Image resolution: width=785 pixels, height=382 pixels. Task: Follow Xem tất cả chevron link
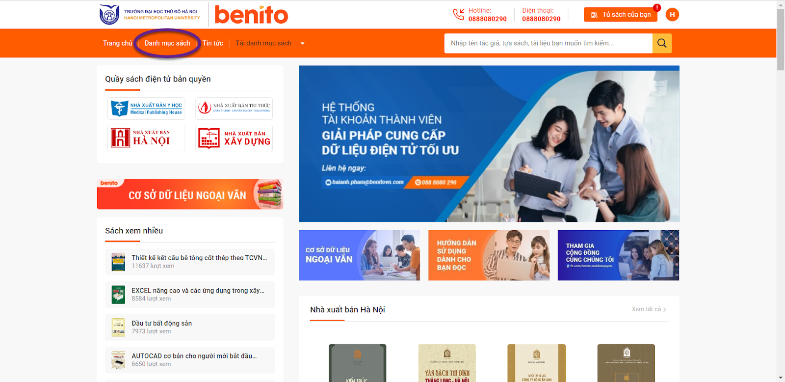click(649, 309)
